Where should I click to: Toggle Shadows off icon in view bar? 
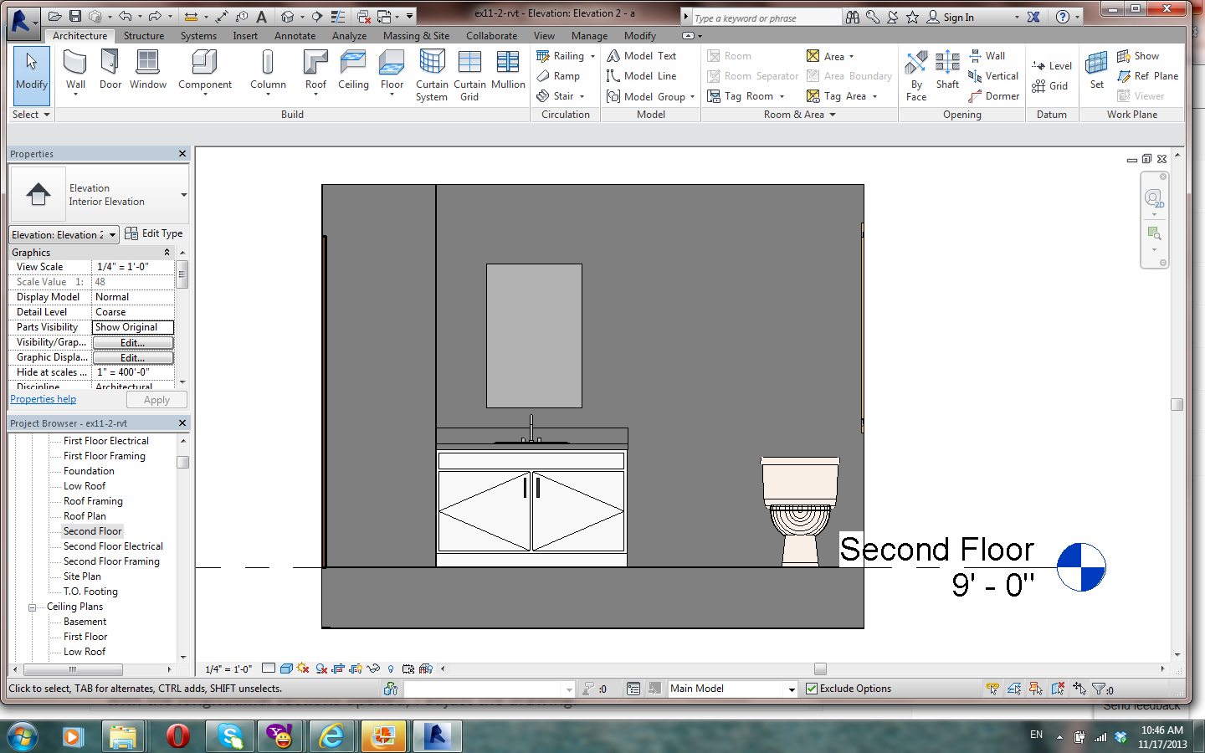point(321,668)
